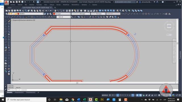The width and height of the screenshot is (182, 102).
Task: Expand the object snap settings arrow in status bar
Action: [135, 95]
